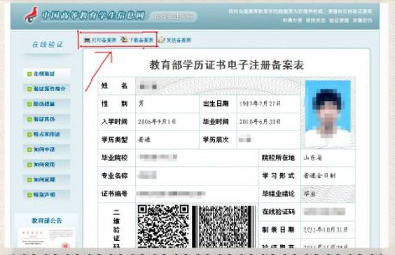Click the envelope icon for 发送备案表

click(x=161, y=40)
